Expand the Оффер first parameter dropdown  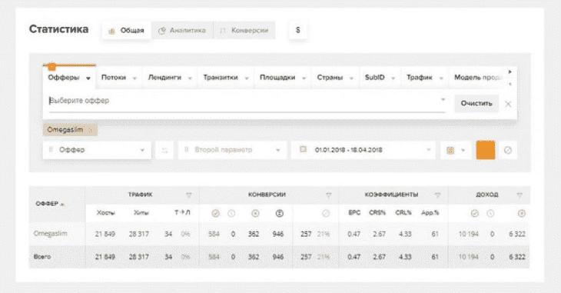(x=97, y=150)
